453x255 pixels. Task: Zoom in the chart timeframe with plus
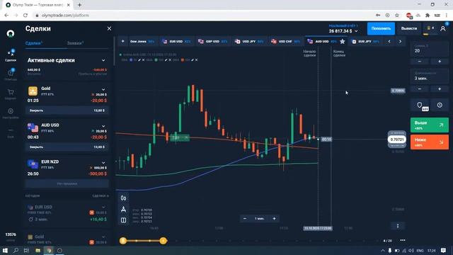point(274,219)
